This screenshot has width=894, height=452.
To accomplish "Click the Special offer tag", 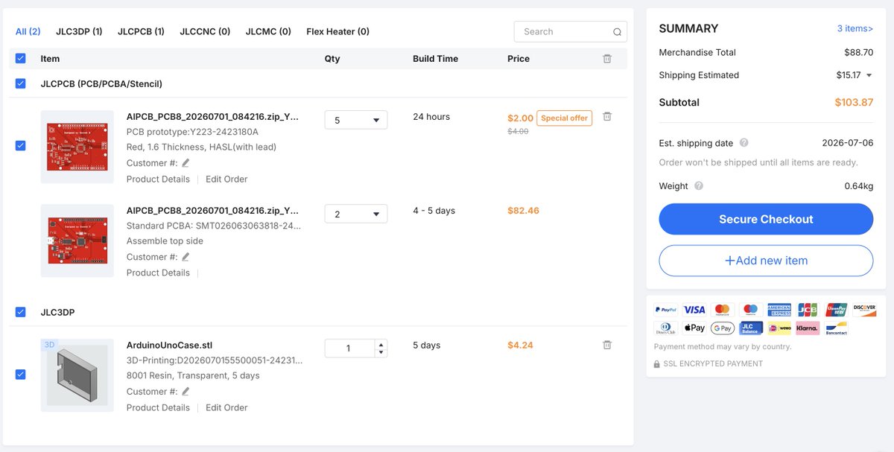I will pyautogui.click(x=565, y=118).
